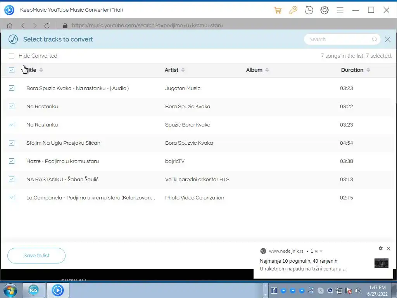Screen dimensions: 397x298
Task: Click the music.youtube.com address bar
Action: tap(147, 26)
